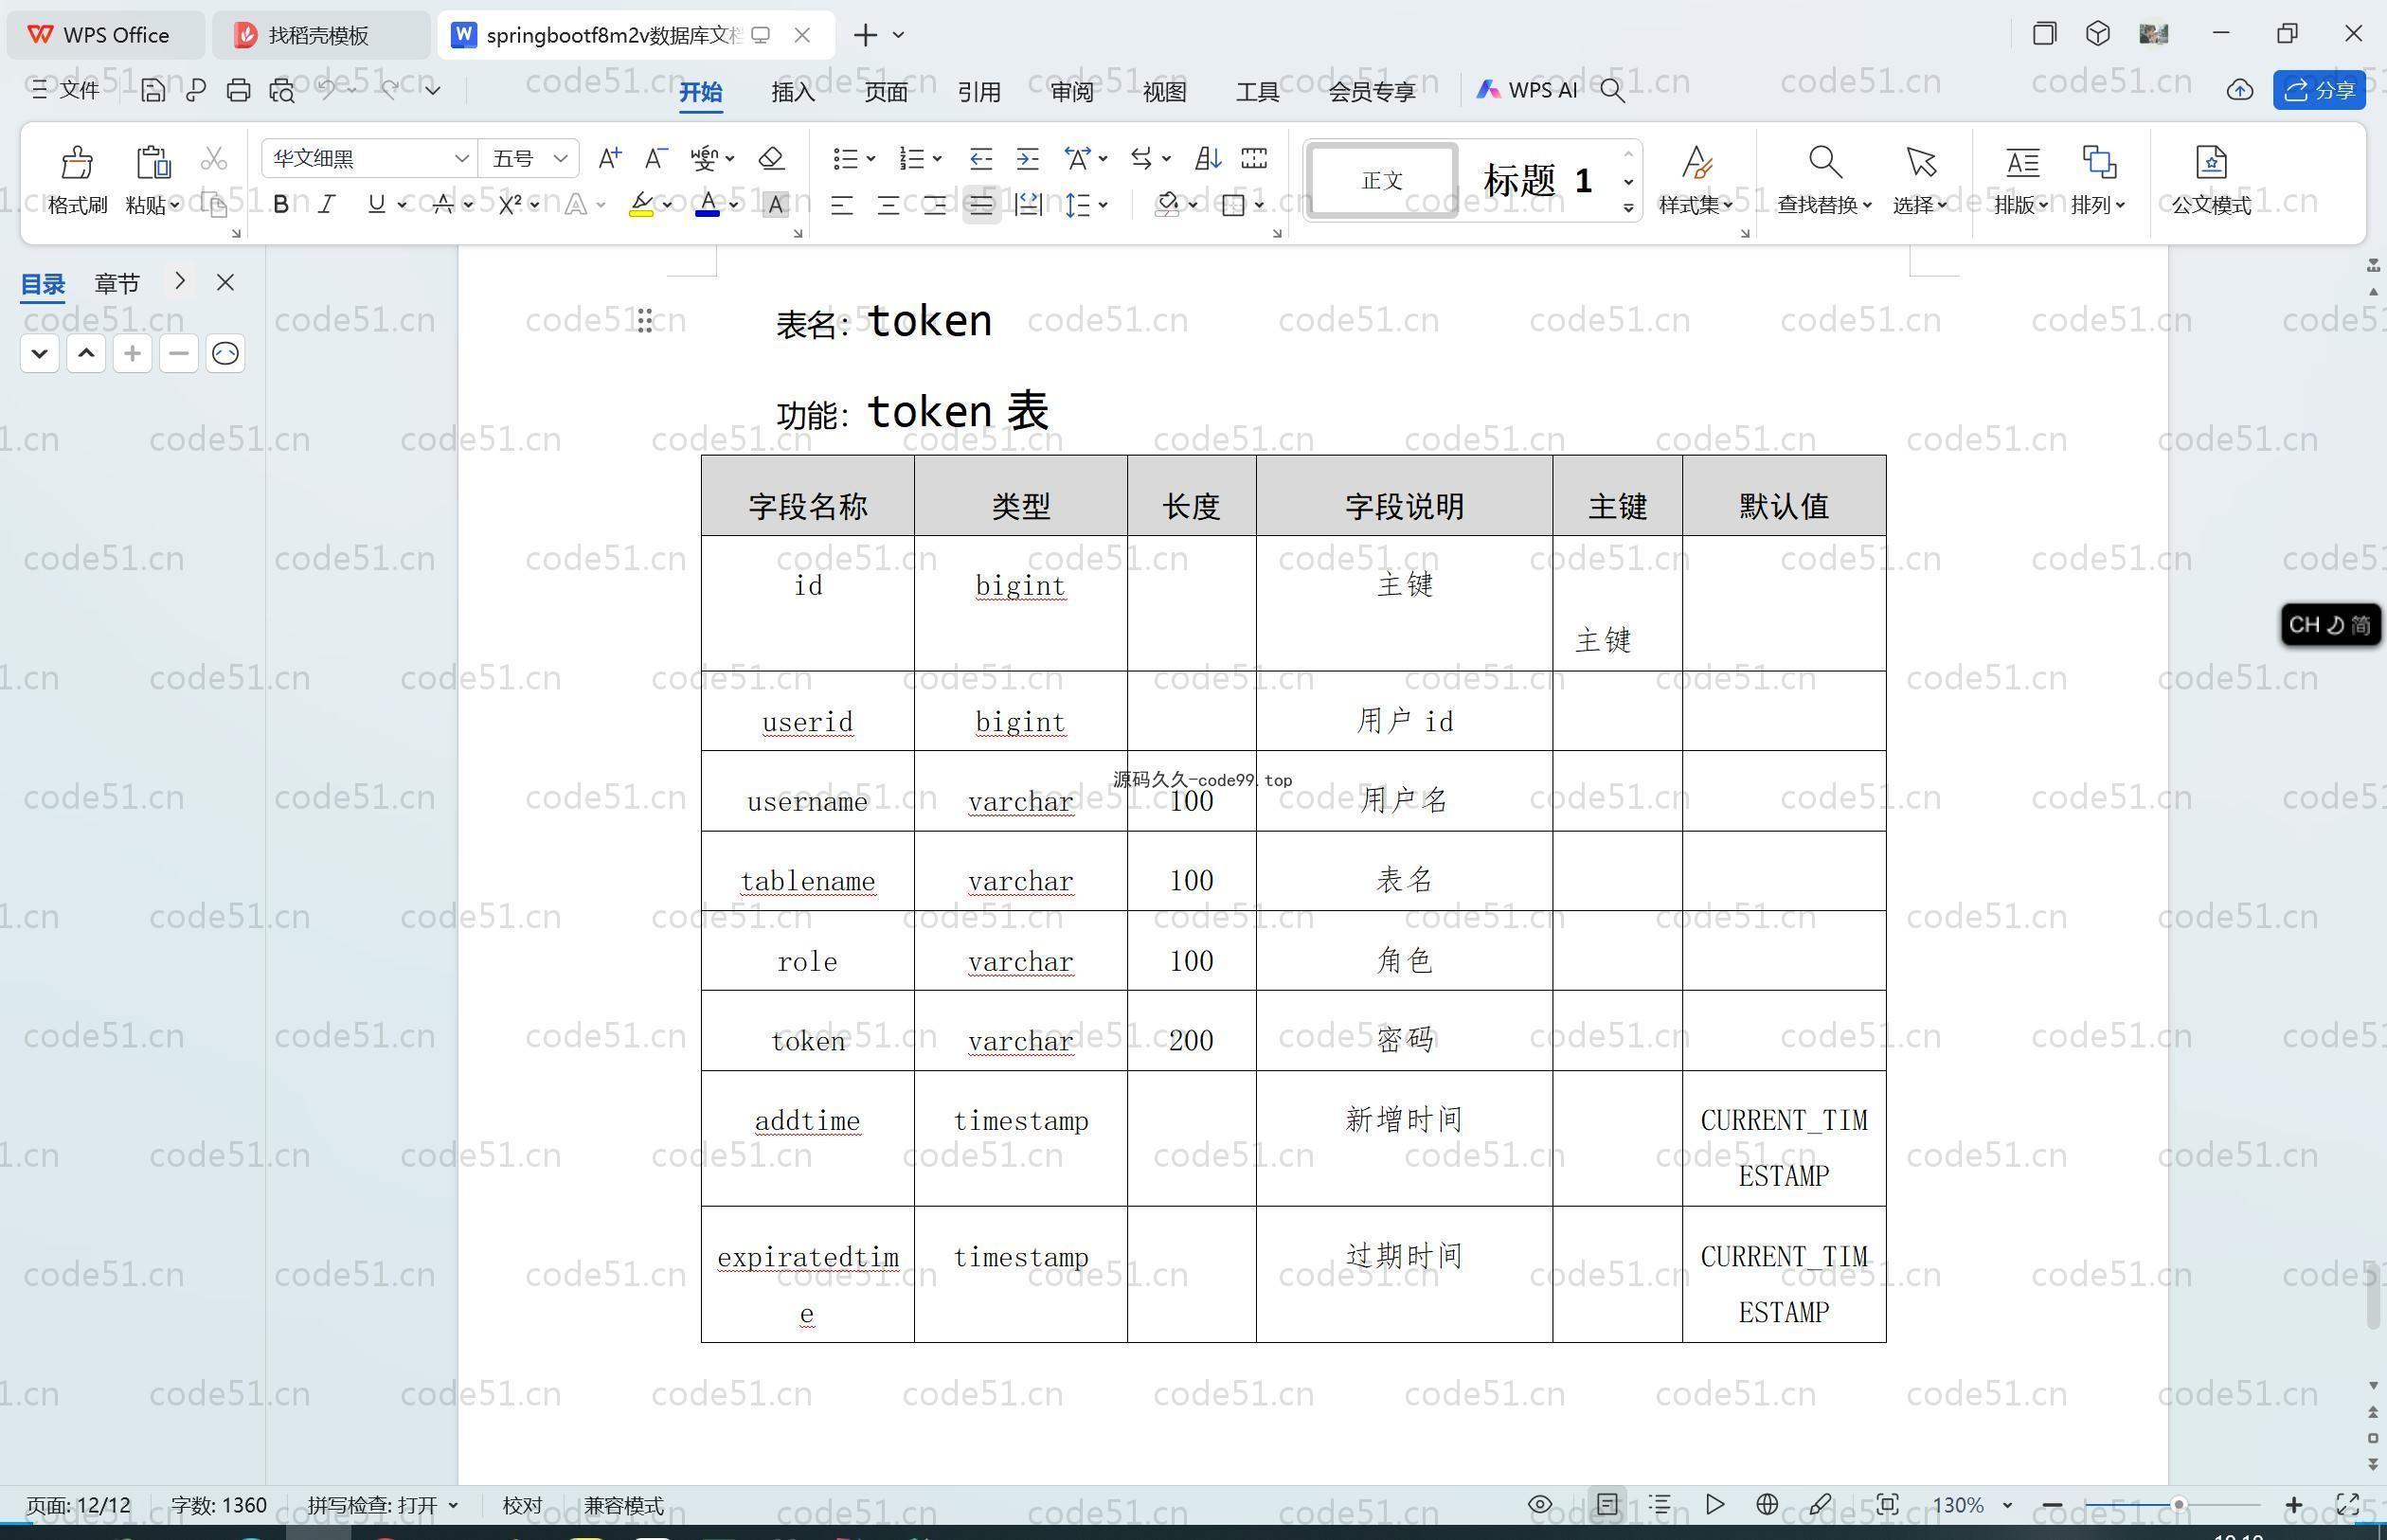Center align text in the ribbon
The image size is (2387, 1540).
point(888,205)
